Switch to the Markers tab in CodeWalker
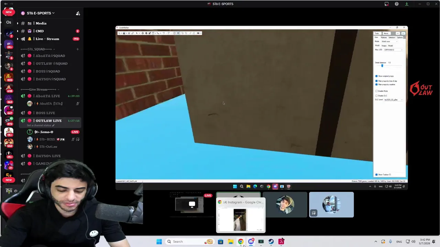The height and width of the screenshot is (247, 440). click(x=384, y=37)
